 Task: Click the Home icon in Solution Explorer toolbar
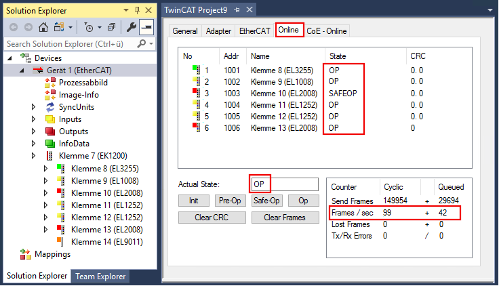click(x=43, y=27)
